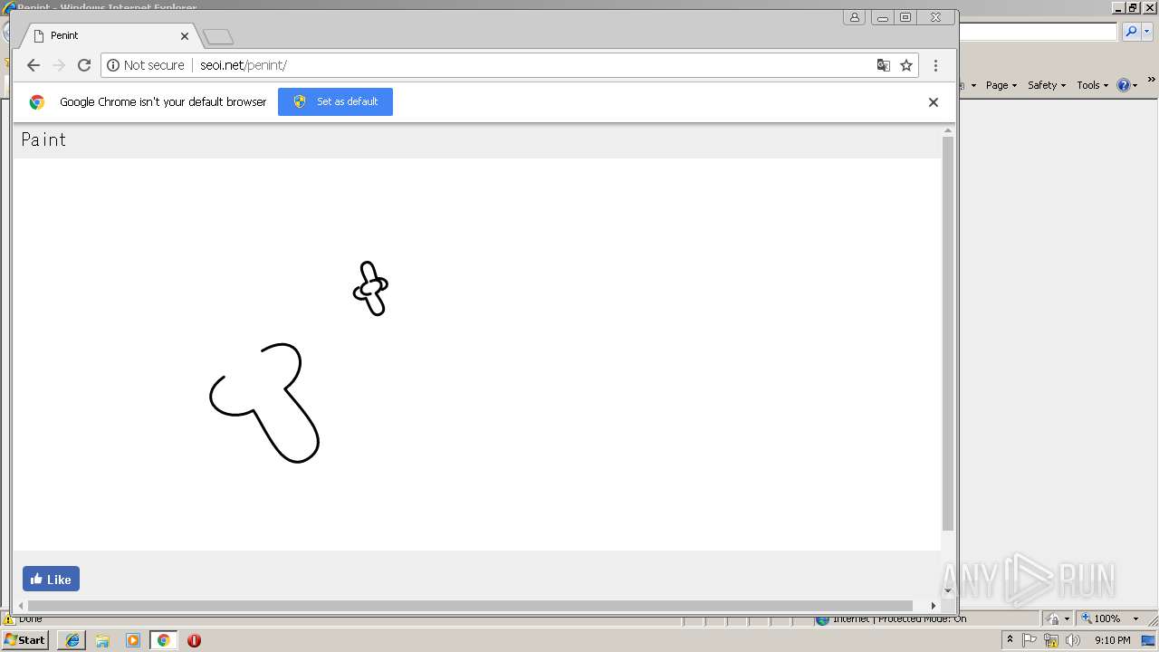Open the Page menu in Internet Explorer

pos(1001,85)
